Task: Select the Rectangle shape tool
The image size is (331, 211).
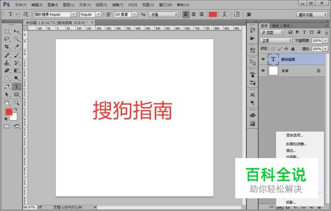Action: click(16, 95)
